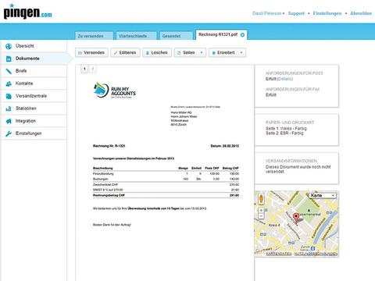Open the Versandzentrale icon
This screenshot has width=375, height=281.
pos(9,96)
